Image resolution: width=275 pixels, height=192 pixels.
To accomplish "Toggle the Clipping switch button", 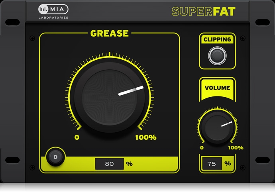I will point(217,56).
